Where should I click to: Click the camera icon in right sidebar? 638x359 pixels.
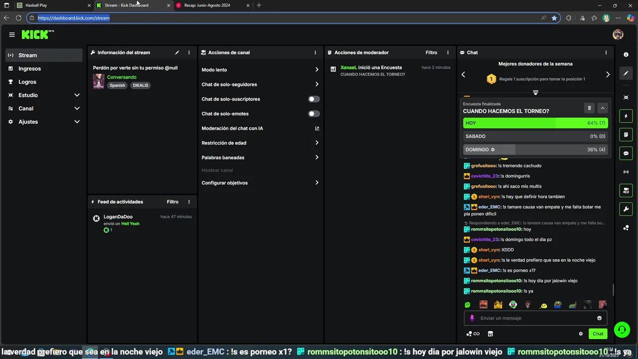pyautogui.click(x=626, y=190)
